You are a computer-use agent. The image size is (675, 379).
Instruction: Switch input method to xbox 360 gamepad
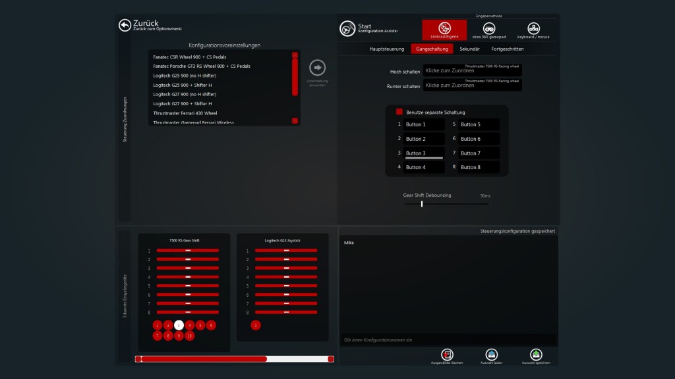point(488,28)
